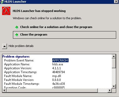Viewport: 119px width, 97px height.
Task: Click the horizontal scrollbar right arrow
Action: click(x=110, y=91)
